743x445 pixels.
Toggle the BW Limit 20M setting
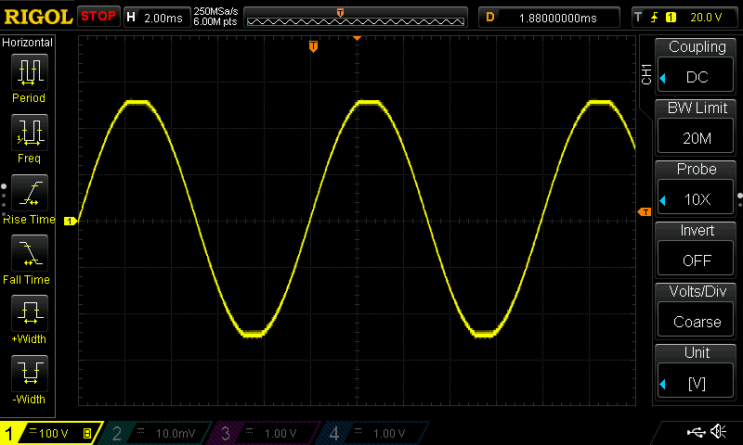(696, 137)
